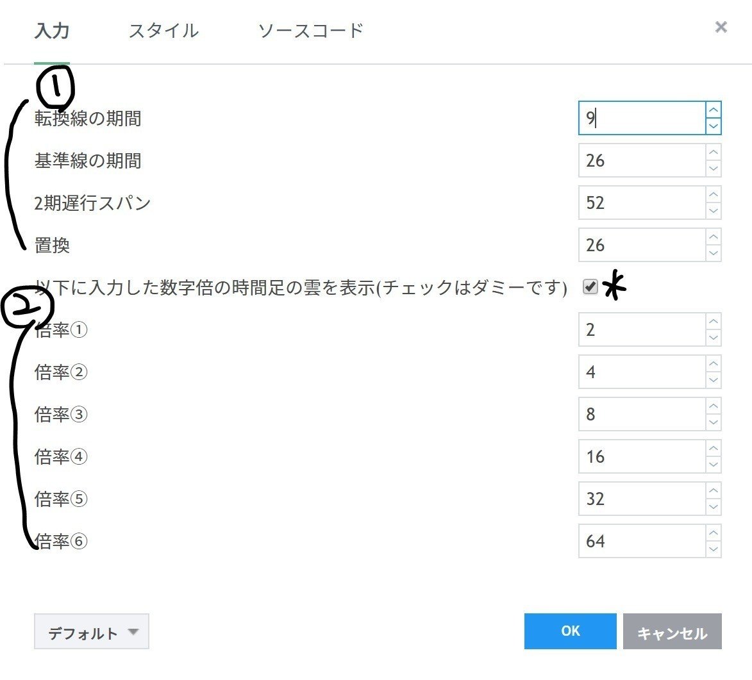Select the 入力 tab

52,30
